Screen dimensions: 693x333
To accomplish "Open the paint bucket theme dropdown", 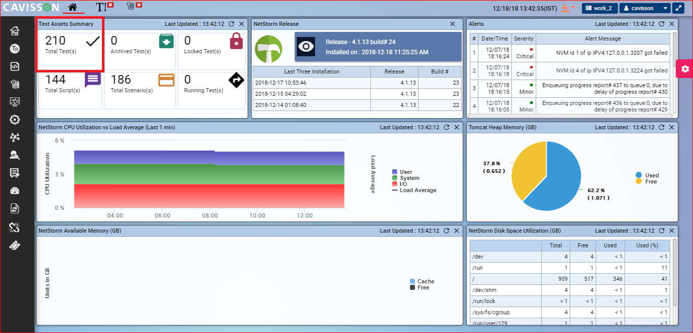I will tap(568, 8).
